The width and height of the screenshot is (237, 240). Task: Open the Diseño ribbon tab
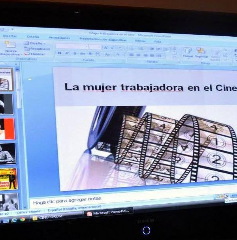pyautogui.click(x=33, y=37)
